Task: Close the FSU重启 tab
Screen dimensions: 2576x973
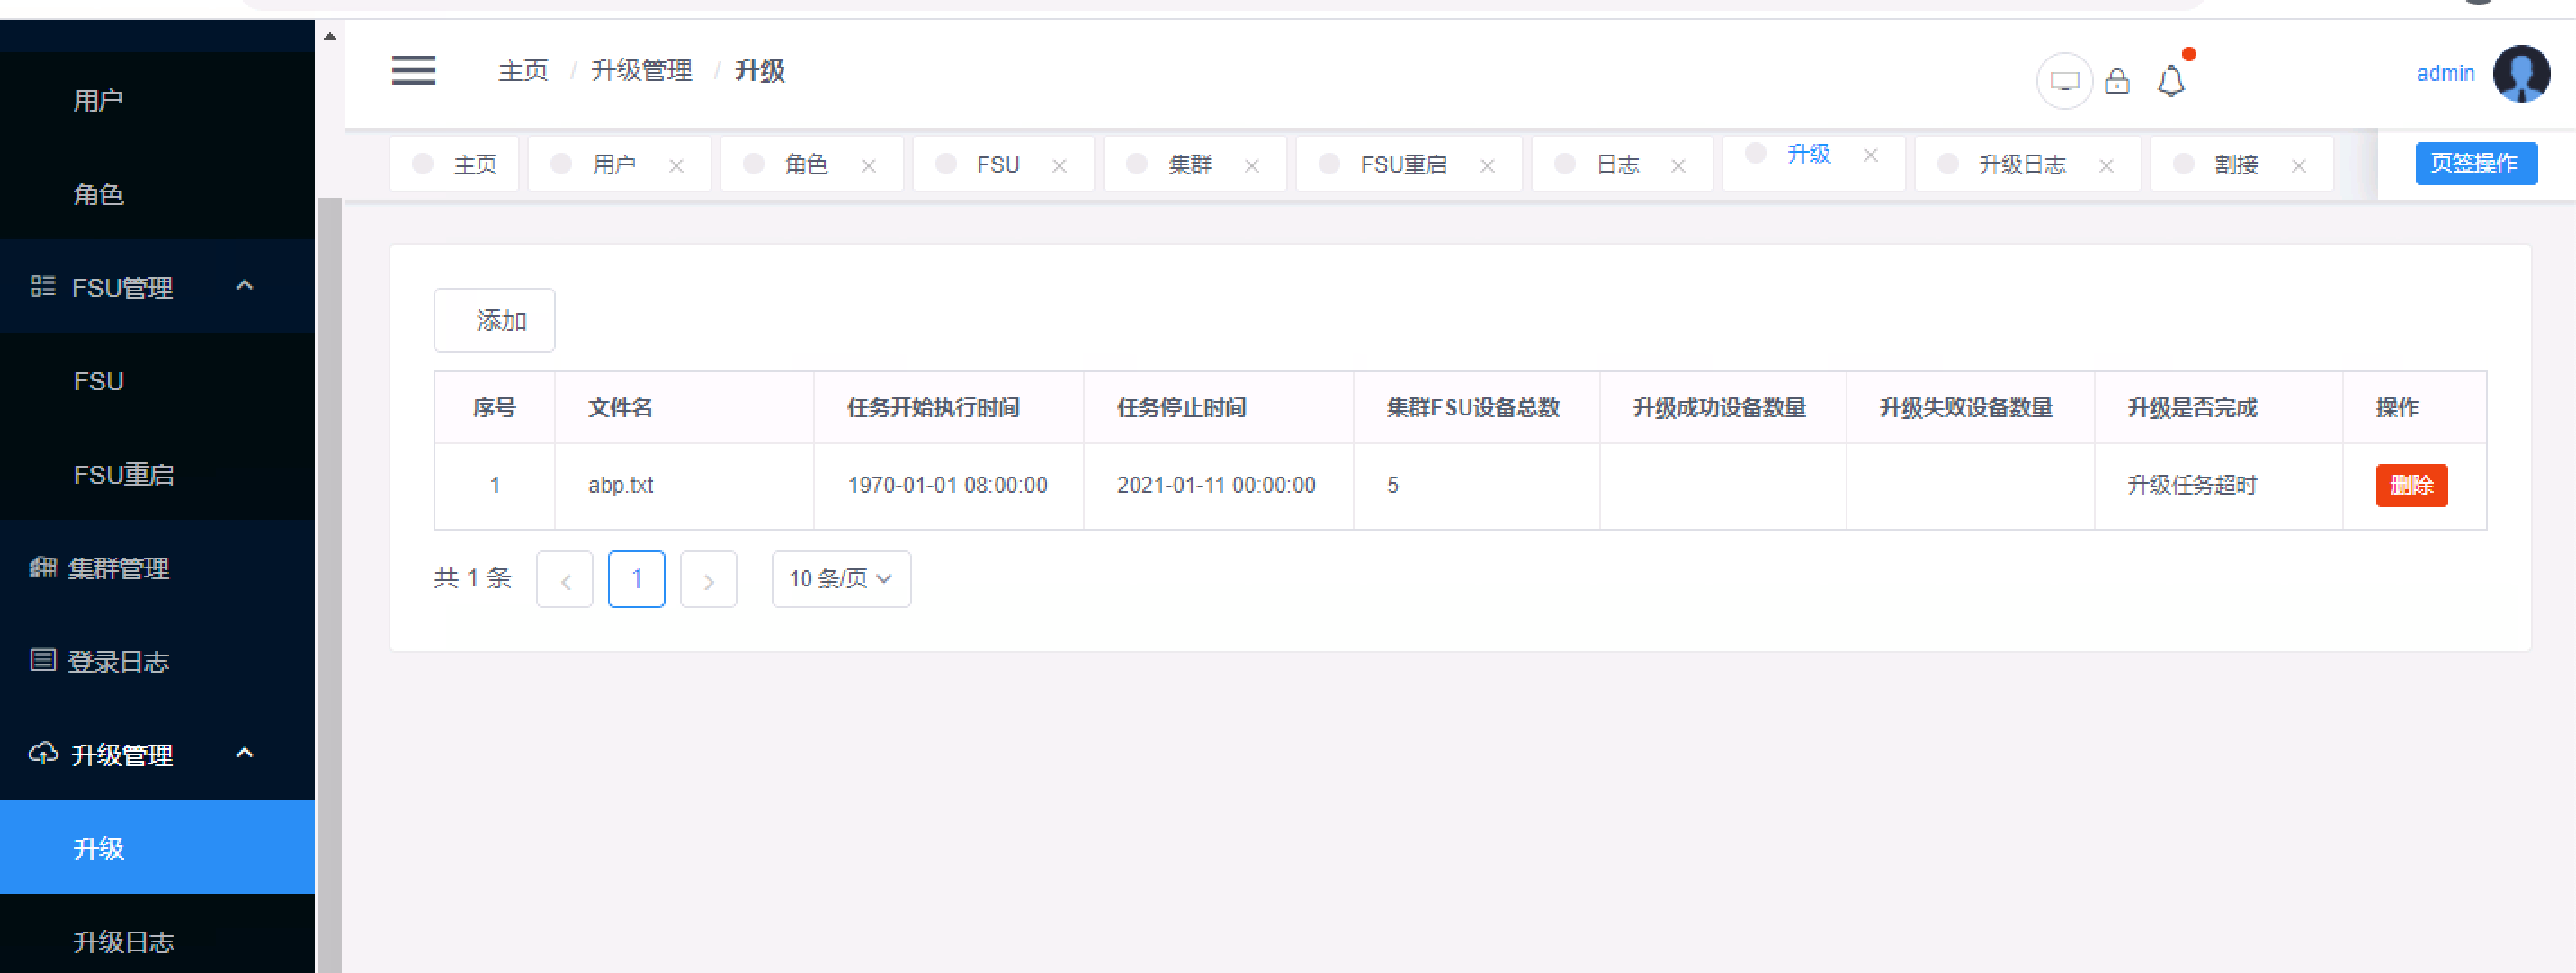Action: point(1487,166)
